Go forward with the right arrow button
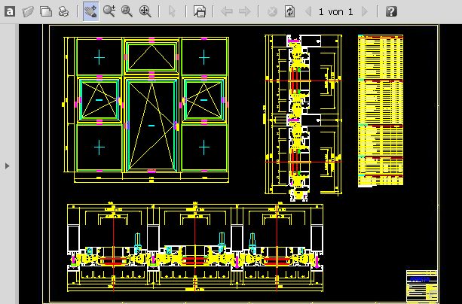The height and width of the screenshot is (304, 462). point(244,11)
